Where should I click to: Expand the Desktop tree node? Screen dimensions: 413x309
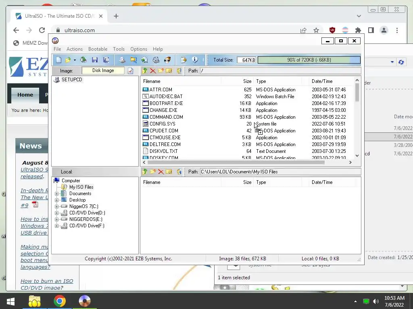[56, 200]
